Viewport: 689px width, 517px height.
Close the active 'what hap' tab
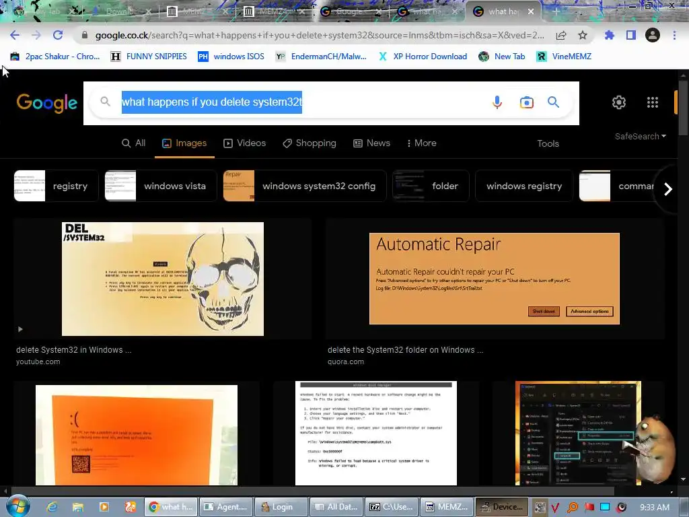pyautogui.click(x=531, y=11)
